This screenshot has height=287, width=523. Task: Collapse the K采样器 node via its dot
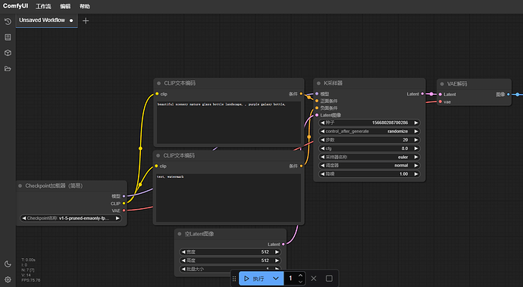[318, 83]
